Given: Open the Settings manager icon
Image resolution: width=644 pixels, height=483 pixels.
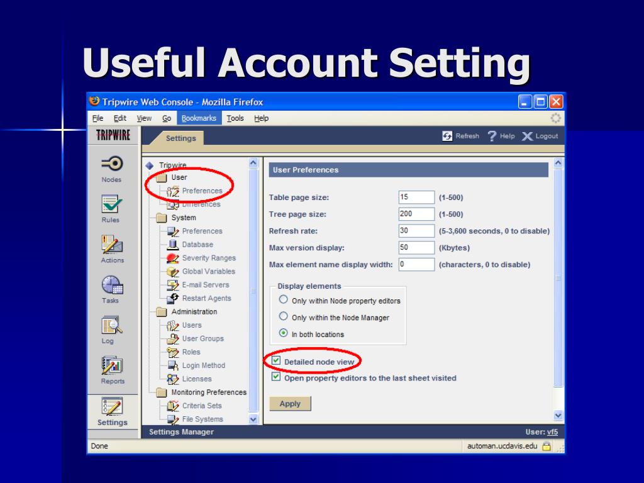Looking at the screenshot, I should [x=112, y=406].
